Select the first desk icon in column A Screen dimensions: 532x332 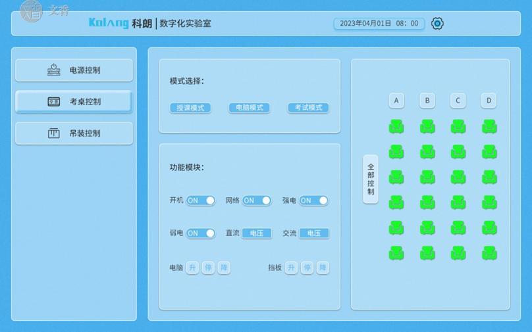[396, 126]
